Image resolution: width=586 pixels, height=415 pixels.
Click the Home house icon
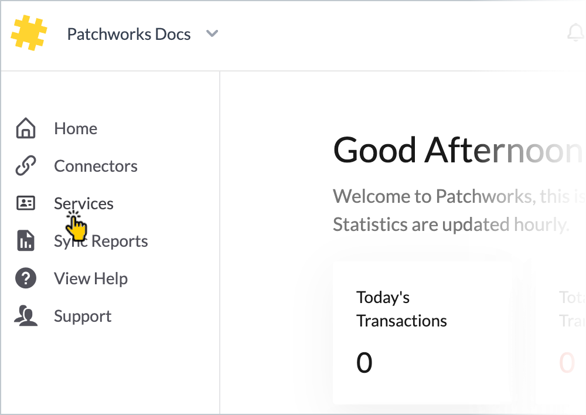click(25, 128)
